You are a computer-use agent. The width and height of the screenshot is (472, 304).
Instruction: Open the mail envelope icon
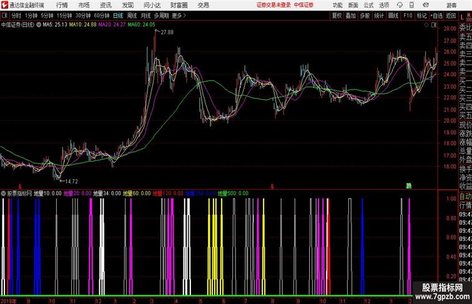coord(426,5)
